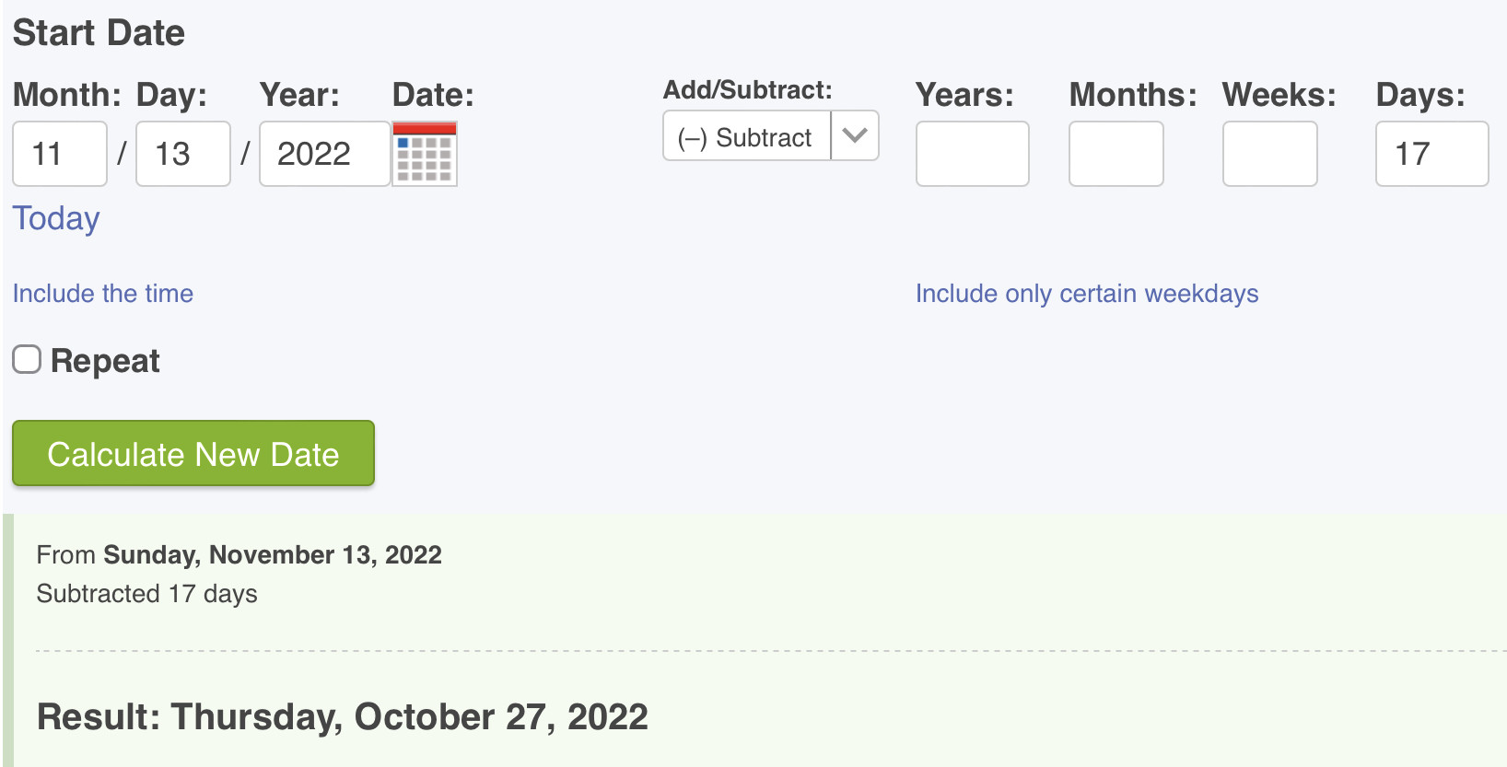
Task: Expand the Add/Subtract dropdown
Action: 770,136
